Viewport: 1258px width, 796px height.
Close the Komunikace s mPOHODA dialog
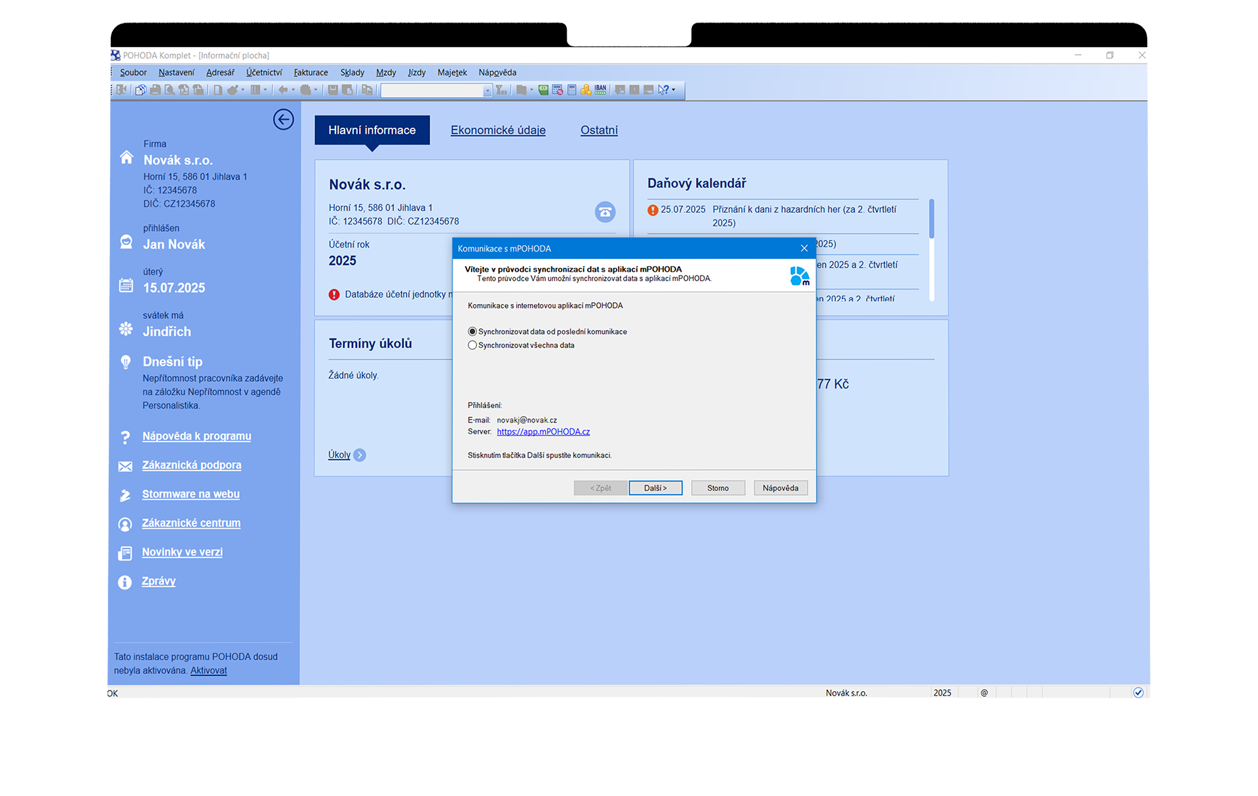tap(804, 248)
